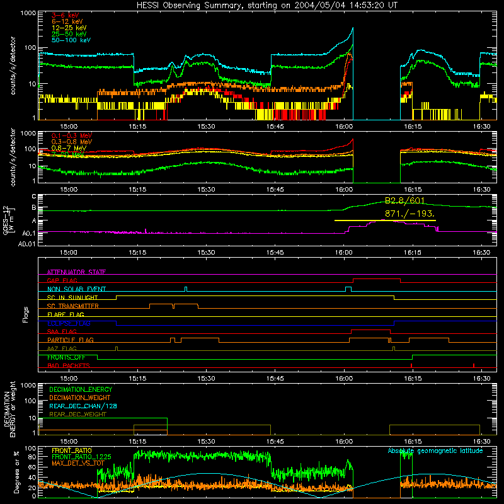504x504 pixels.
Task: Select the 12-25 keV legend label
Action: 69,28
